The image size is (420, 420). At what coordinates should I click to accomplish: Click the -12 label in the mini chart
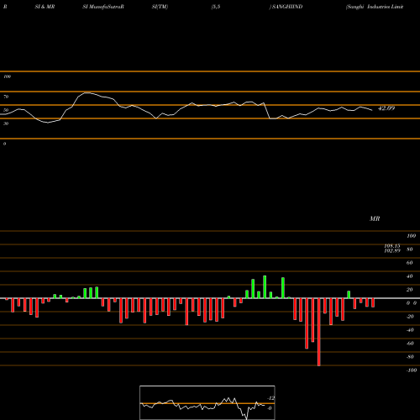click(270, 398)
